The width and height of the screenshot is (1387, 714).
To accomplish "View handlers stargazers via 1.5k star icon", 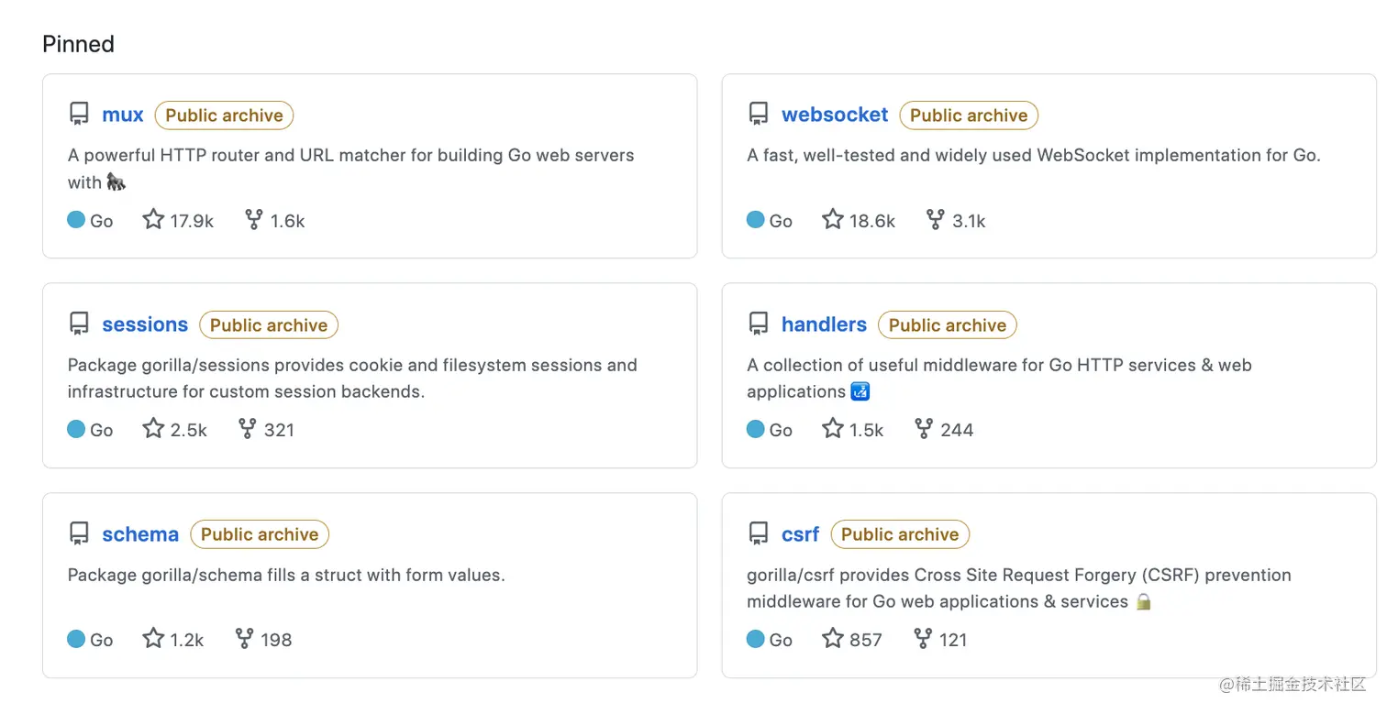I will (x=832, y=429).
